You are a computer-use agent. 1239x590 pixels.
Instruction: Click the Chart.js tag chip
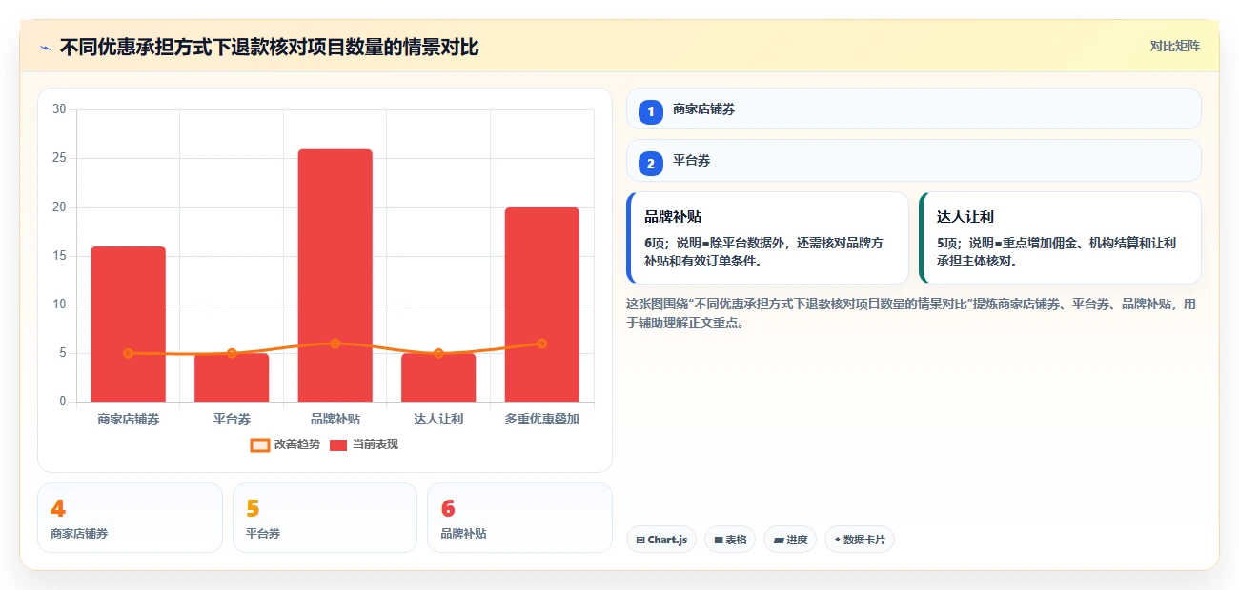click(x=661, y=540)
